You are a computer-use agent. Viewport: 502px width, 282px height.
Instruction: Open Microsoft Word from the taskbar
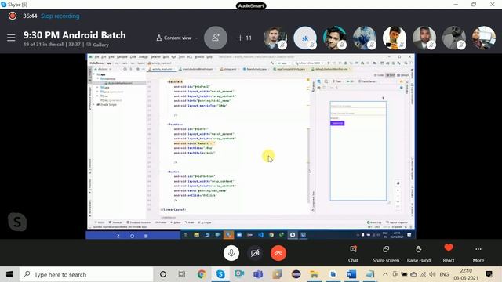click(351, 274)
